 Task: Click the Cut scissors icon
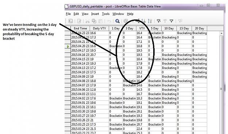88,21
